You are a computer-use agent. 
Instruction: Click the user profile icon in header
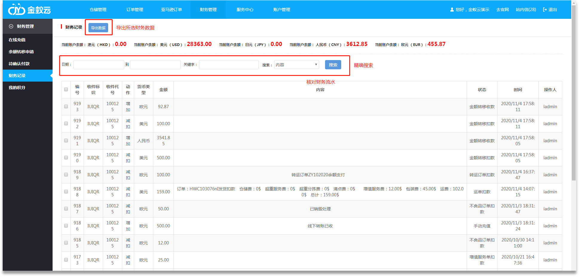coord(452,10)
